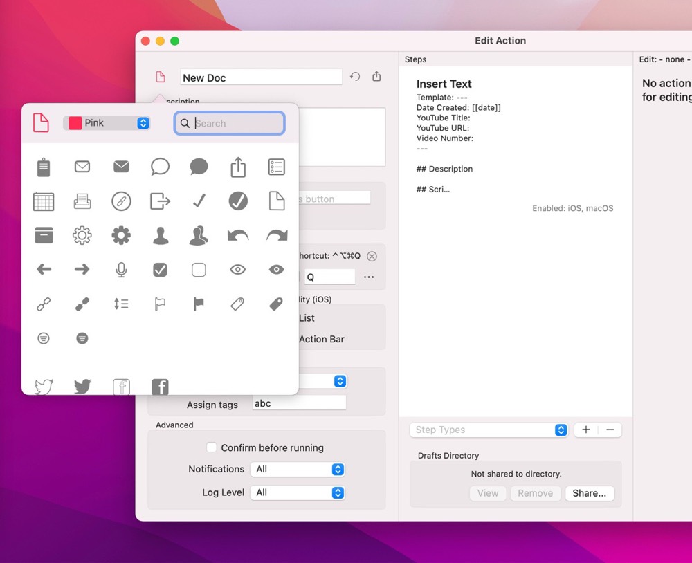The image size is (692, 563).
Task: Select the filled Twitter bird icon
Action: pyautogui.click(x=82, y=387)
